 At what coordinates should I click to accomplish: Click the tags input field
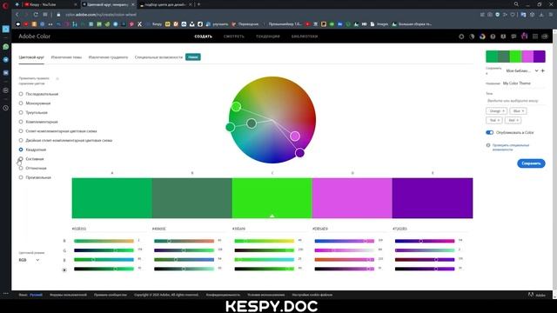coord(515,101)
